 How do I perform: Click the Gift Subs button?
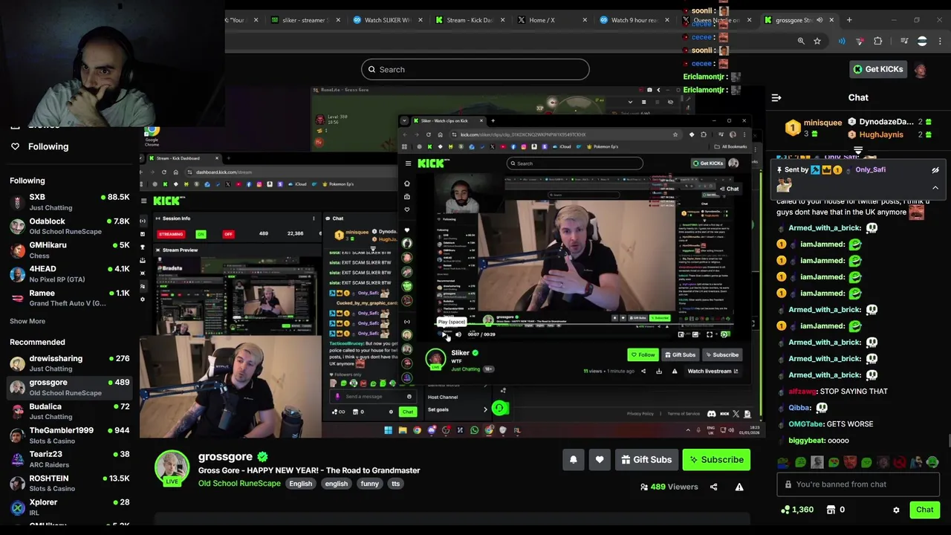pyautogui.click(x=646, y=460)
